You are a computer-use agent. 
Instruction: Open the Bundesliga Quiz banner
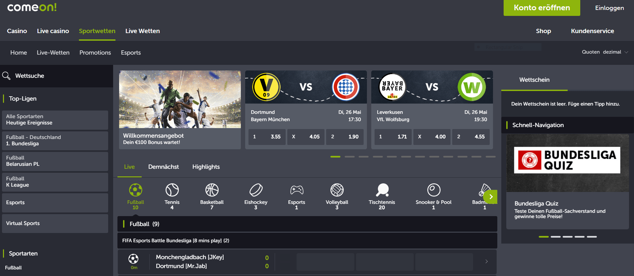(567, 181)
